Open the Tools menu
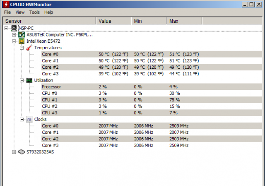The height and width of the screenshot is (186, 265). tap(34, 12)
